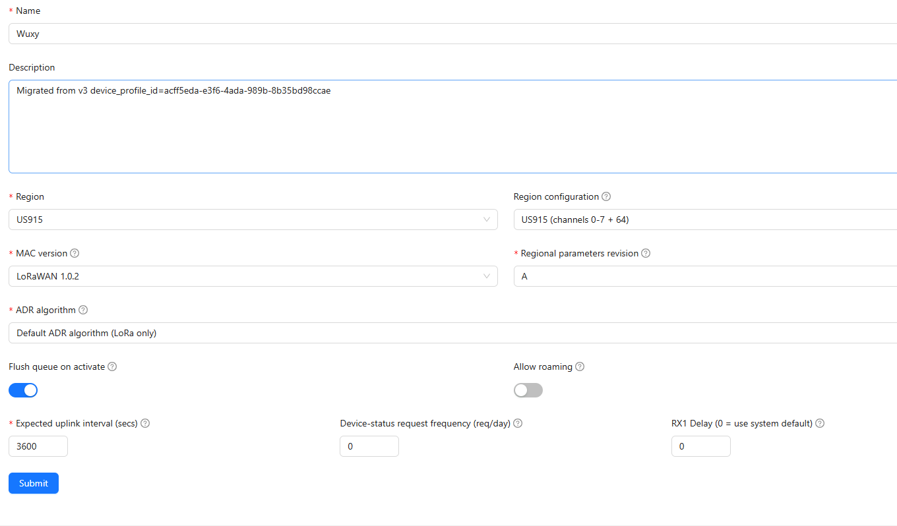
Task: Open Regional parameters revision dropdown showing A
Action: point(703,276)
